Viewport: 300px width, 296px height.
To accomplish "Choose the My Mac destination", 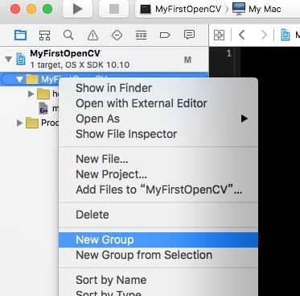I will click(257, 9).
